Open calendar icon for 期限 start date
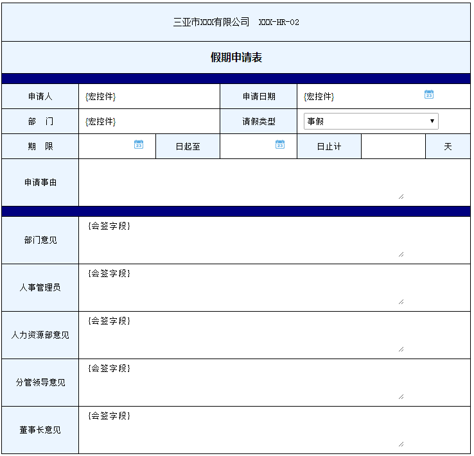This screenshot has width=474, height=456. click(139, 144)
